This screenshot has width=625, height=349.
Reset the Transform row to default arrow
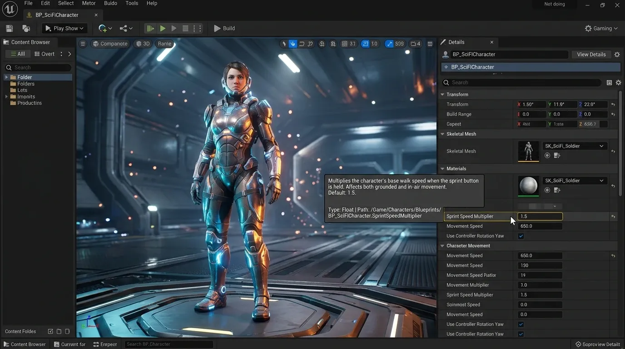(x=613, y=105)
